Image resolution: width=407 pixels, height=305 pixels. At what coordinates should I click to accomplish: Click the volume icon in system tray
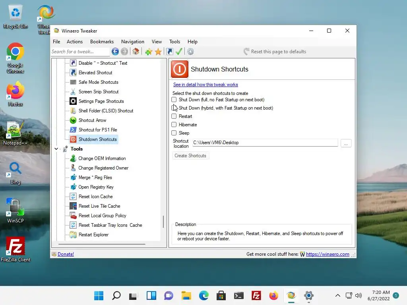[359, 295]
